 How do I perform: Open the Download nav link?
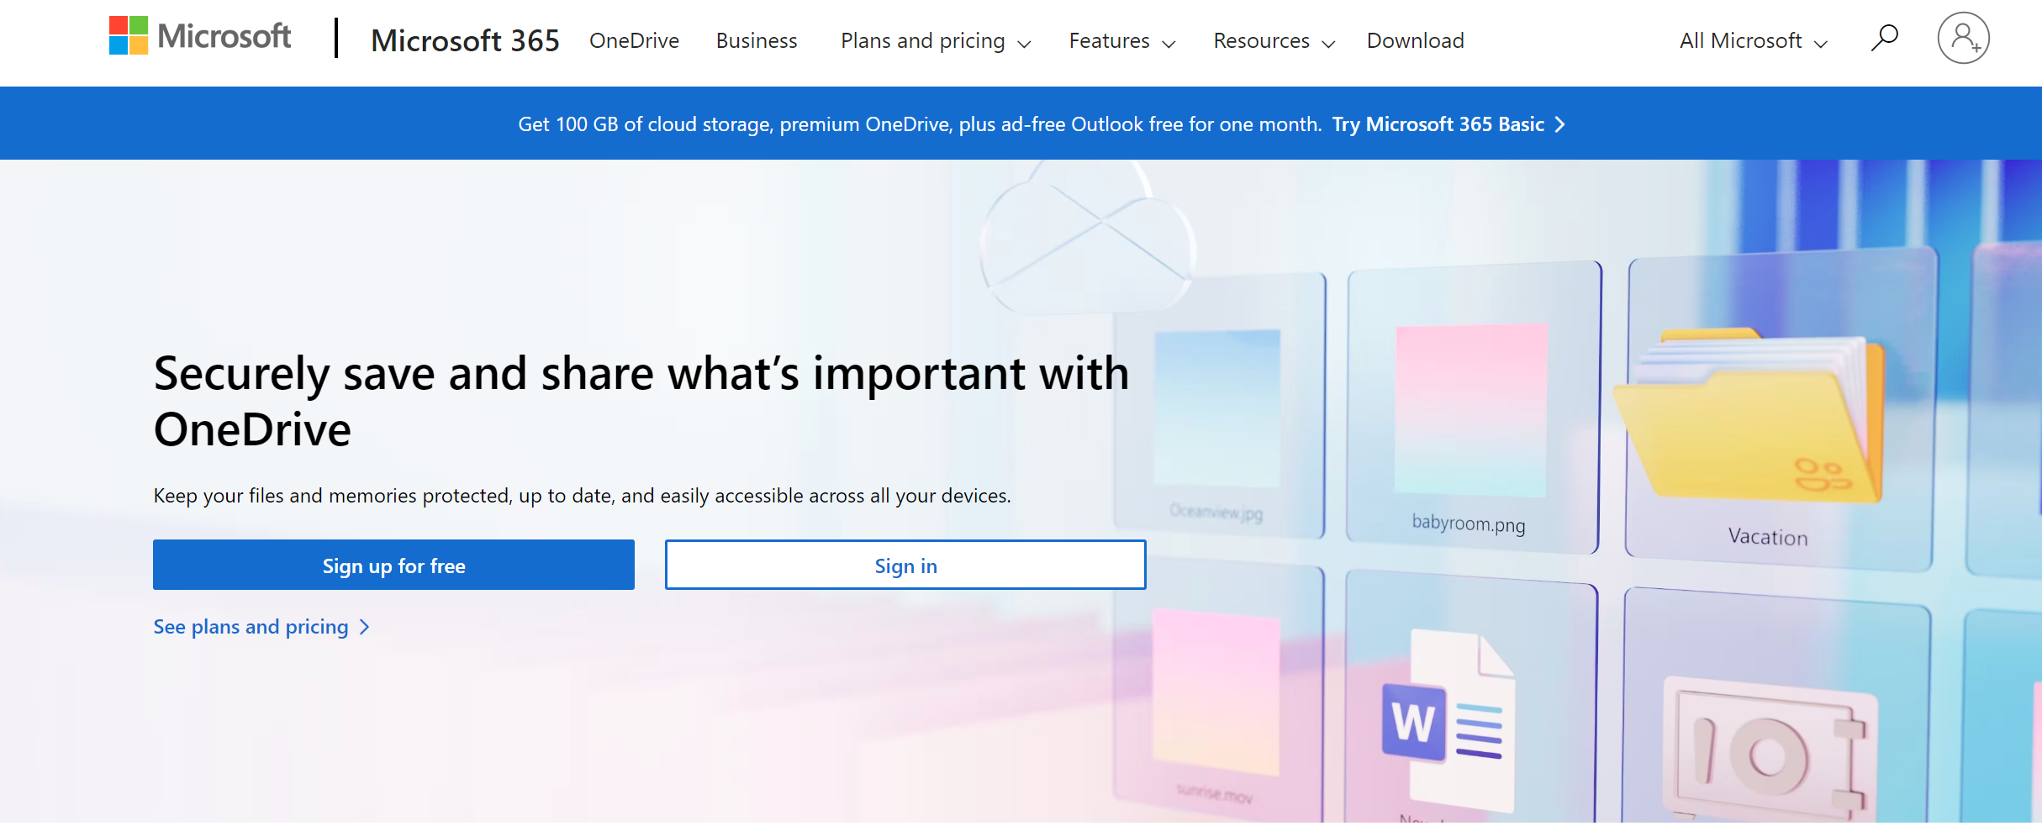click(x=1416, y=40)
